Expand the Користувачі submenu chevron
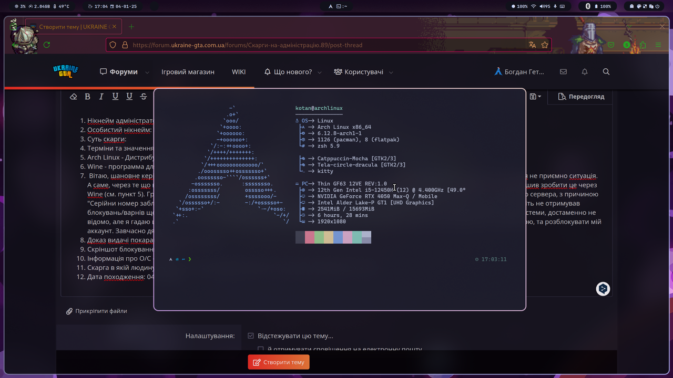The height and width of the screenshot is (378, 673). [391, 72]
